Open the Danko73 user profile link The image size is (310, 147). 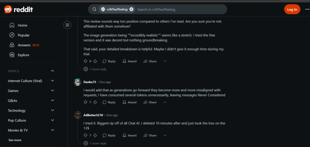click(90, 82)
